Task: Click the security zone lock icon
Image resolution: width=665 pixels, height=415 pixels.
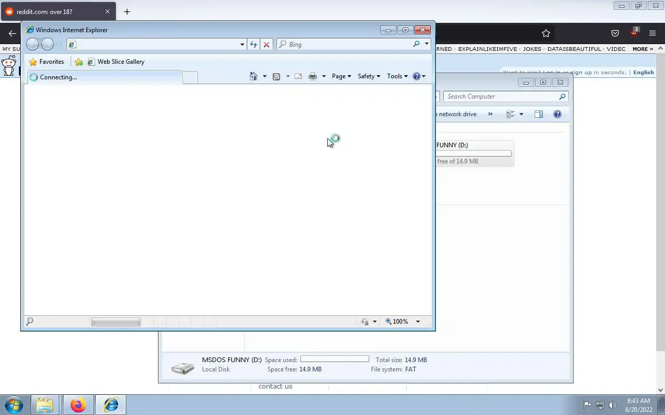Action: coord(365,322)
